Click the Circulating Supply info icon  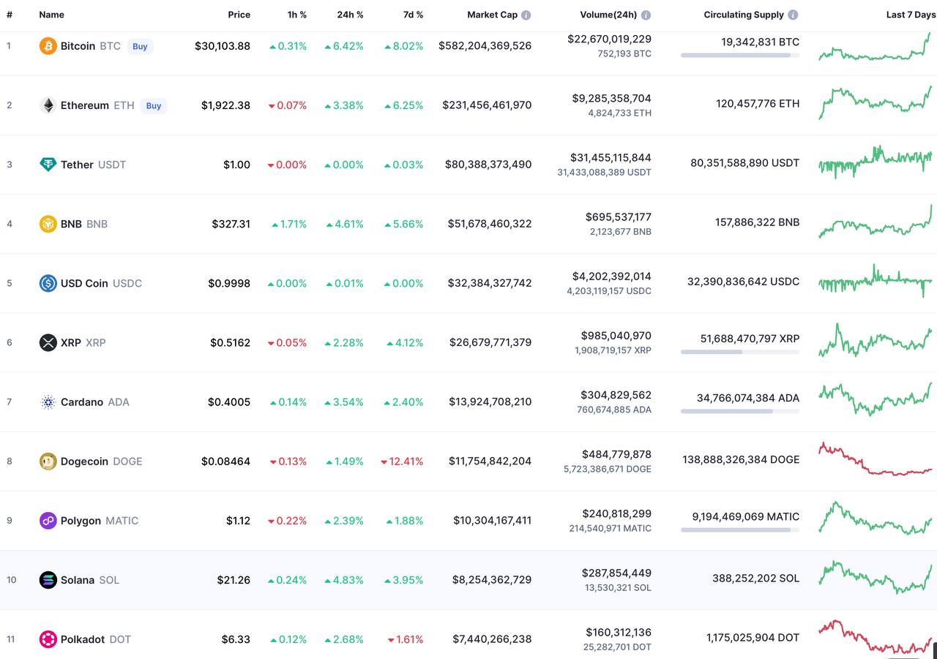pos(793,15)
